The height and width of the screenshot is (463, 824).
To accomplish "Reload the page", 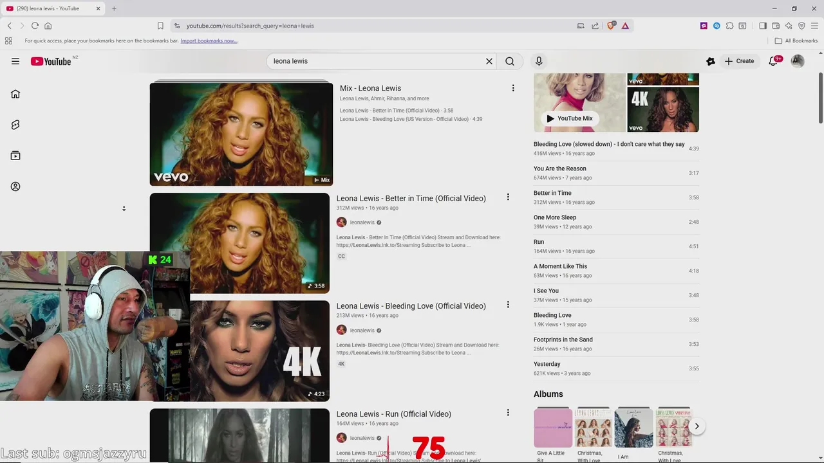I will [x=35, y=26].
